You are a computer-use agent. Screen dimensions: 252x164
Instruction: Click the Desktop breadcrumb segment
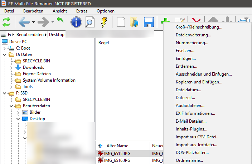click(x=57, y=35)
